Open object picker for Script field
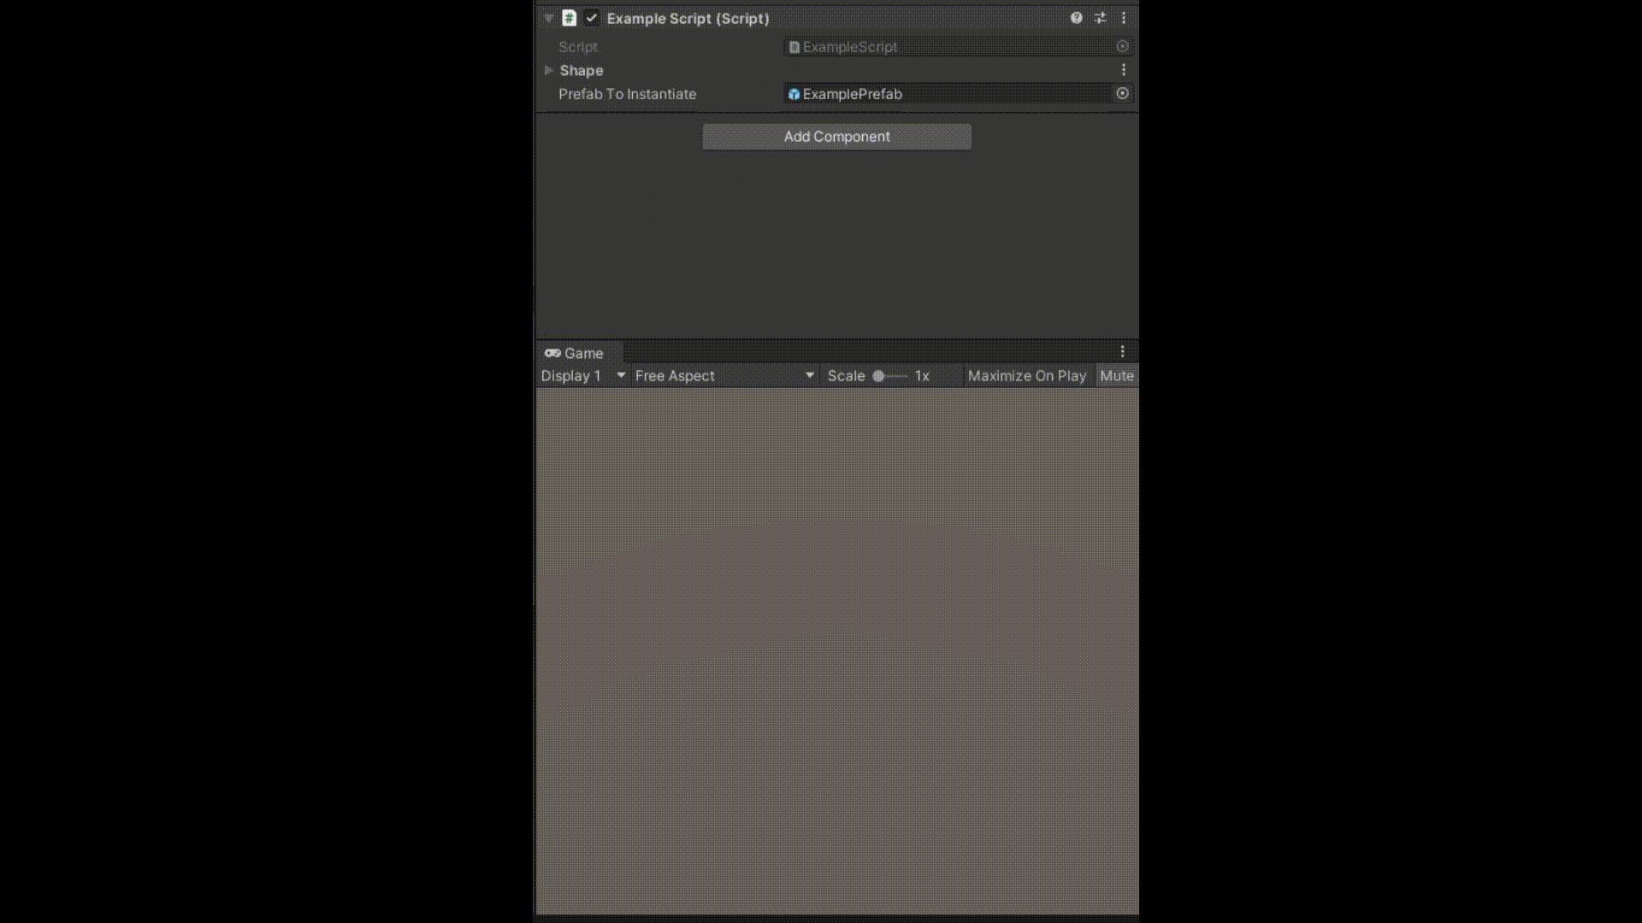This screenshot has width=1642, height=923. tap(1122, 46)
